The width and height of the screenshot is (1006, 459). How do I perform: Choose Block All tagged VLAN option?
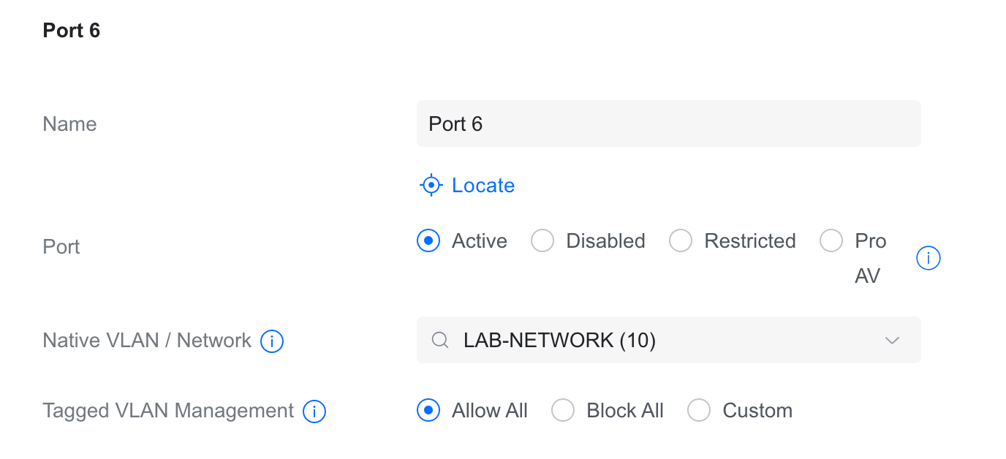click(563, 411)
